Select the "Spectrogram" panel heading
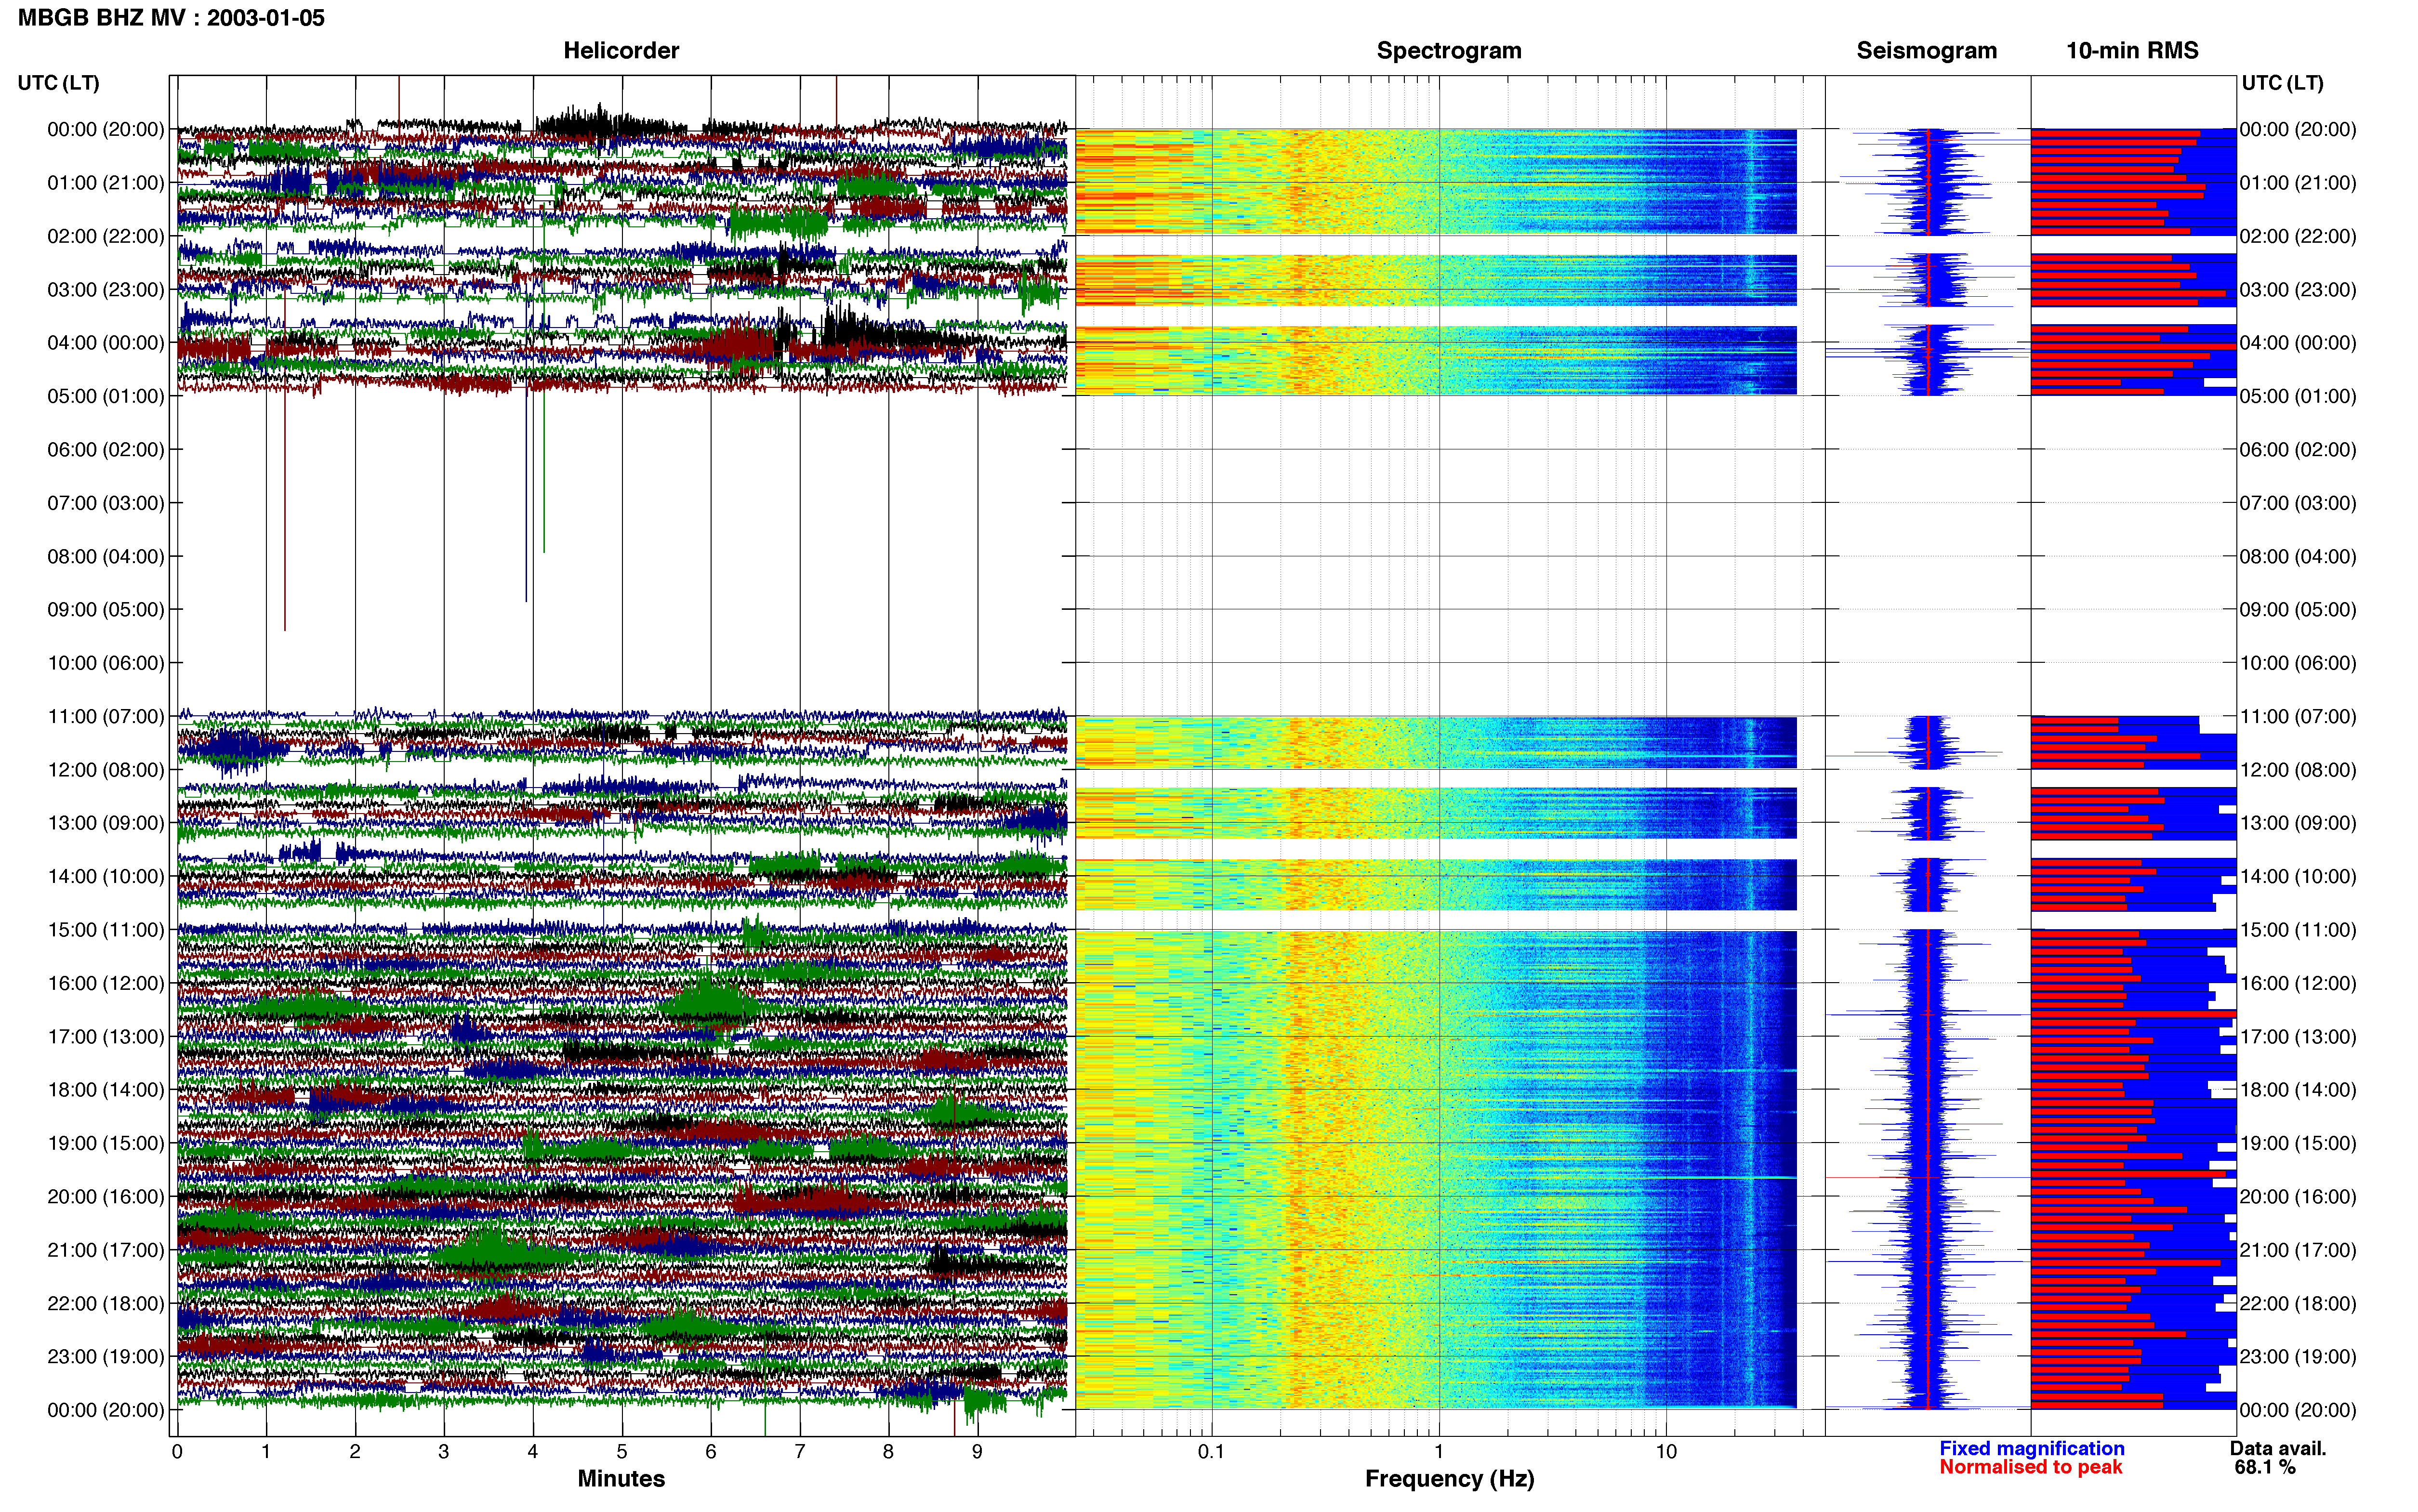This screenshot has width=2418, height=1512. (1449, 51)
